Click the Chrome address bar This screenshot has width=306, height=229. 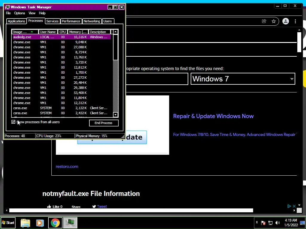click(192, 21)
